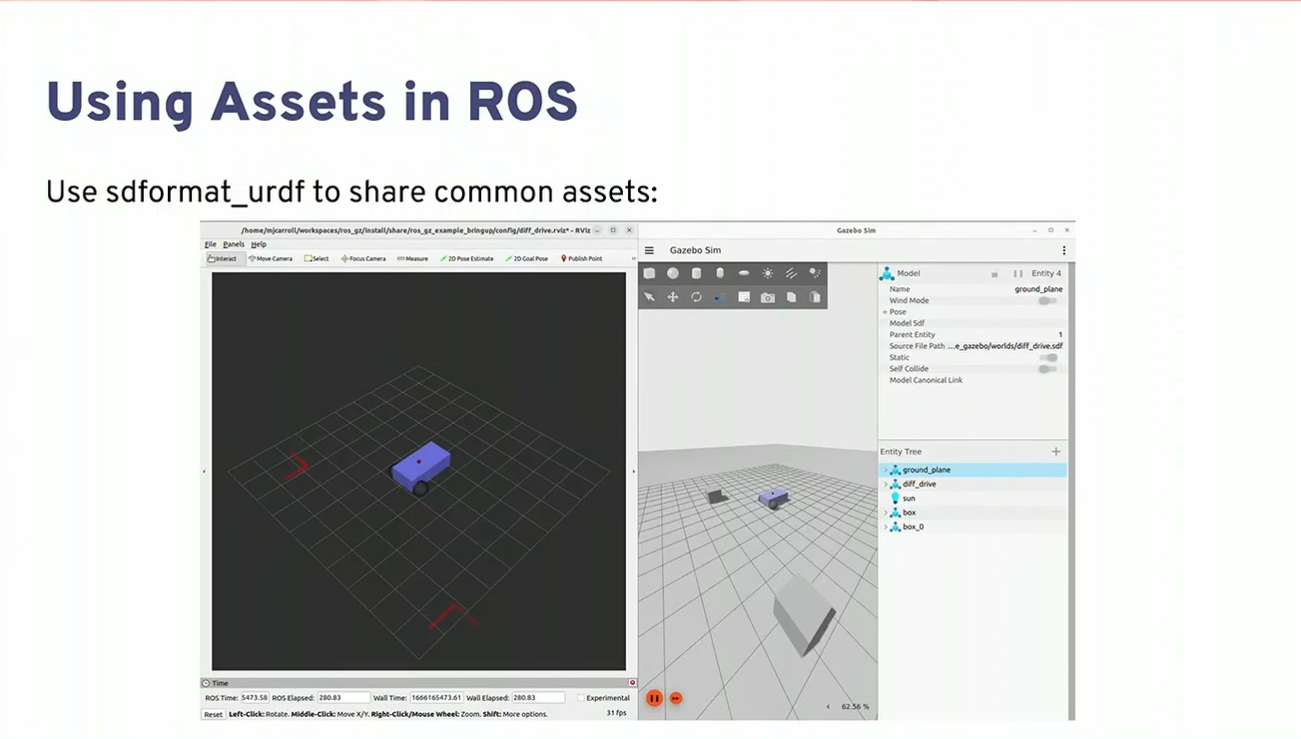
Task: Pause the Gazebo simulation
Action: coord(654,698)
